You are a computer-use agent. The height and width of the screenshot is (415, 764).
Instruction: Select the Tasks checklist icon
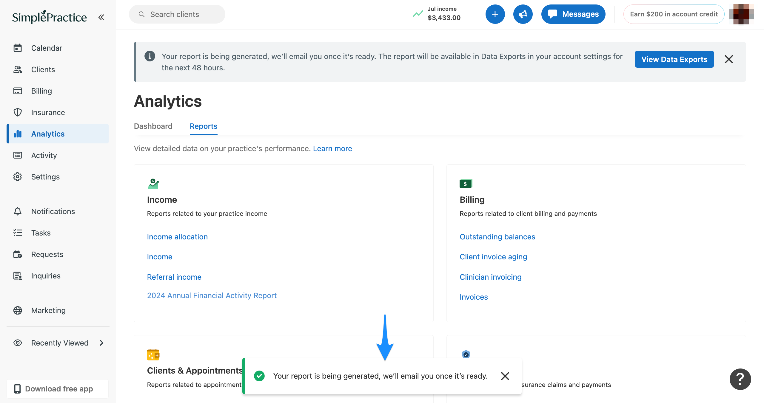pos(18,233)
